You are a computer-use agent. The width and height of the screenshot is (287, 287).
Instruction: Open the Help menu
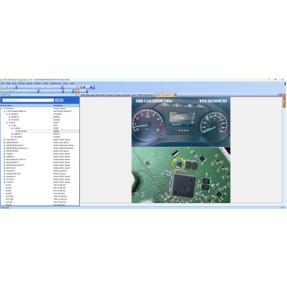click(x=72, y=83)
